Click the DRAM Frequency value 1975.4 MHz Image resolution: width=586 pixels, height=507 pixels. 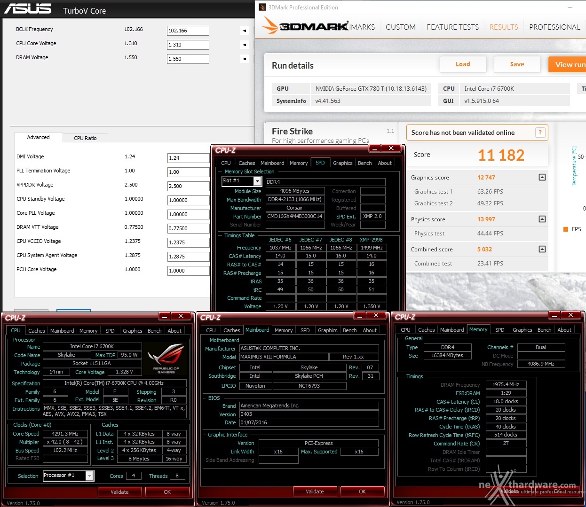(506, 384)
